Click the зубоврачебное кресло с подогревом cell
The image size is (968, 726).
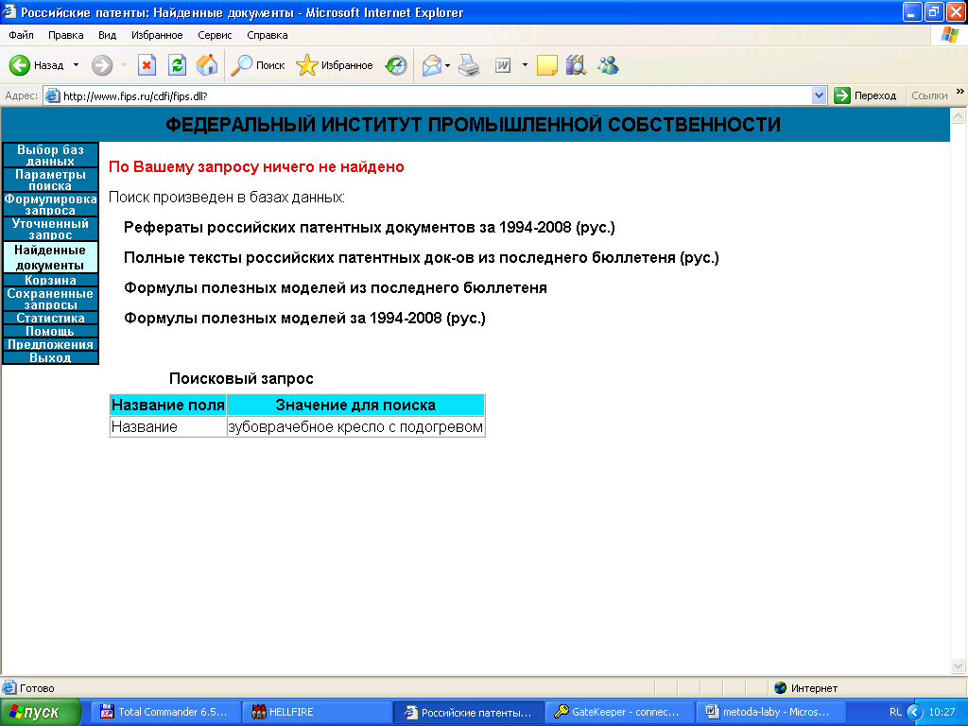(x=355, y=426)
